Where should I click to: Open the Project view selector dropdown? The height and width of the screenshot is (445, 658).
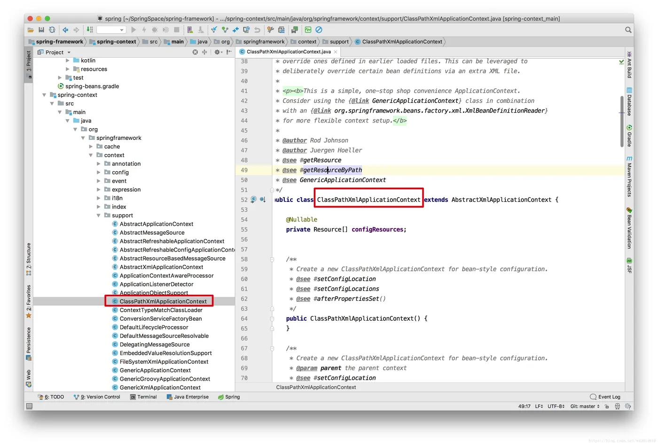tap(54, 52)
